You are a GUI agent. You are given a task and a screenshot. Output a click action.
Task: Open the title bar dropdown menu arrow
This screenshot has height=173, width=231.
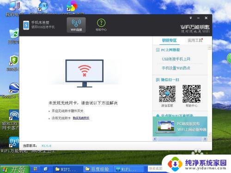click(x=191, y=18)
